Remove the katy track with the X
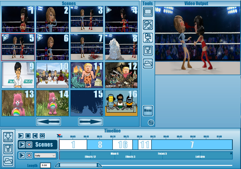Screen dimensions: 241x169 [231, 153]
